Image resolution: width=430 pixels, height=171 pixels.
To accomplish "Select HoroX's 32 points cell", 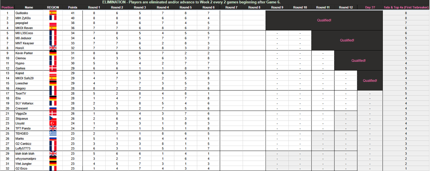I will 72,48.
